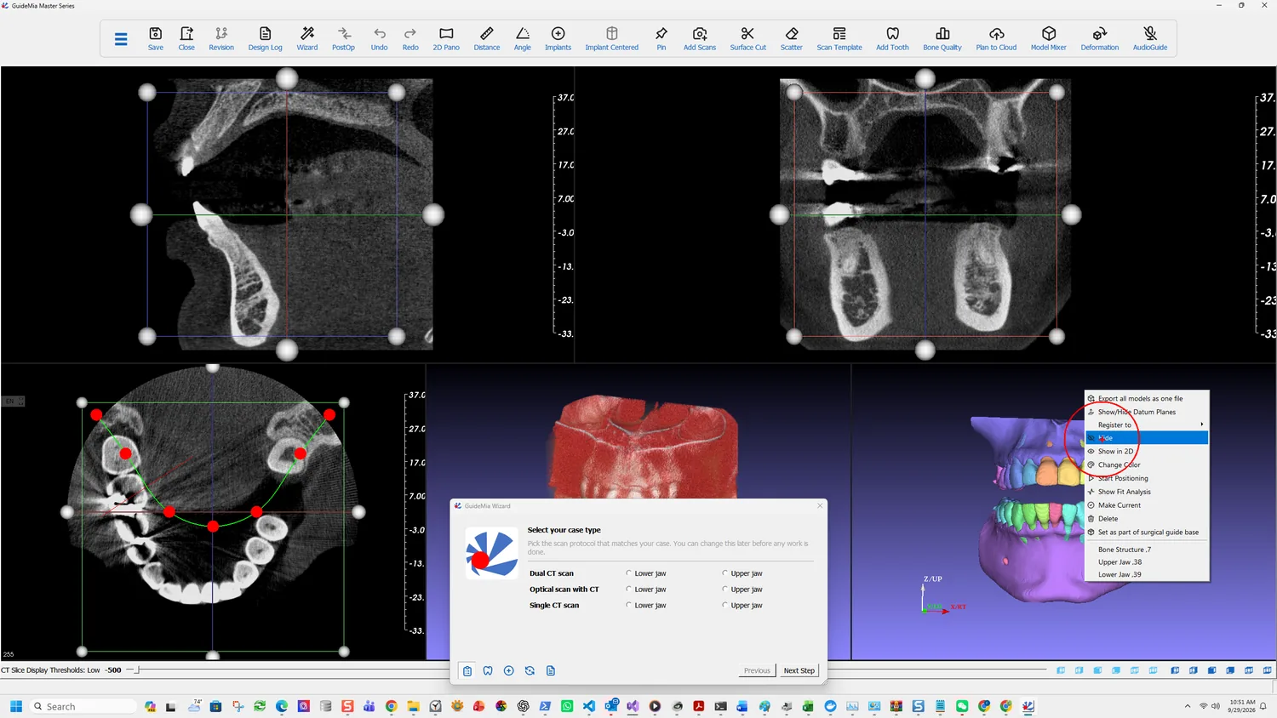Select Upper Jaw .38 model entry
This screenshot has width=1277, height=718.
point(1147,562)
